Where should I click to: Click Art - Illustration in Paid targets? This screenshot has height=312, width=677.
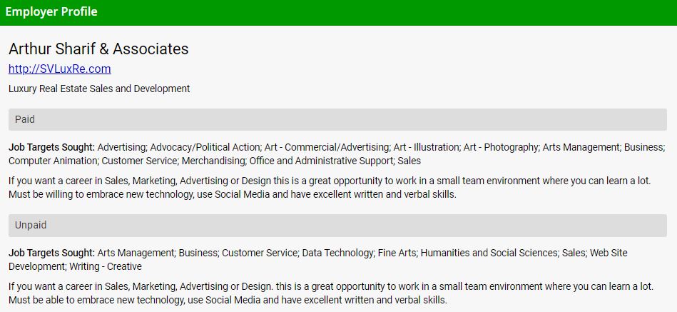click(425, 147)
